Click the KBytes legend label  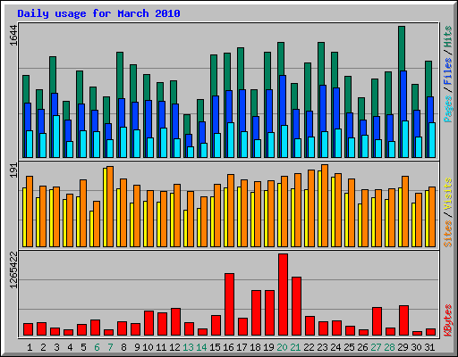448,320
